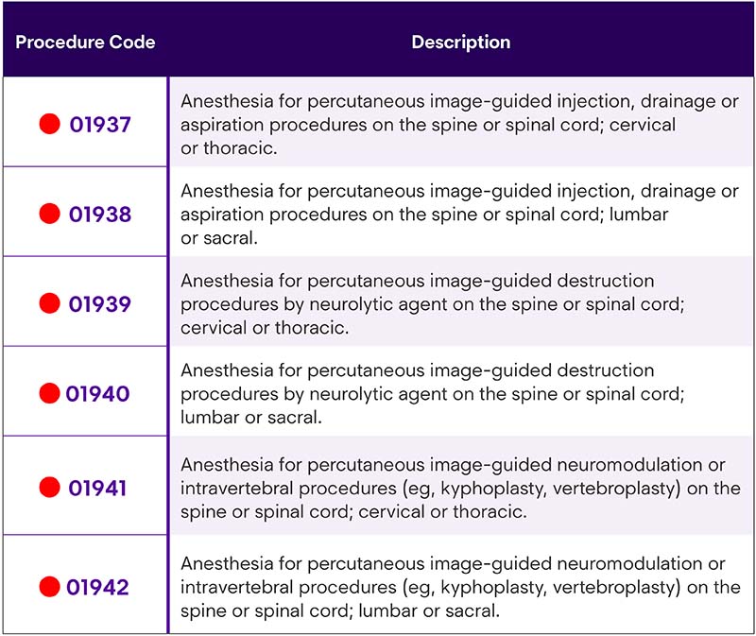Select procedure code 01942

click(x=98, y=587)
